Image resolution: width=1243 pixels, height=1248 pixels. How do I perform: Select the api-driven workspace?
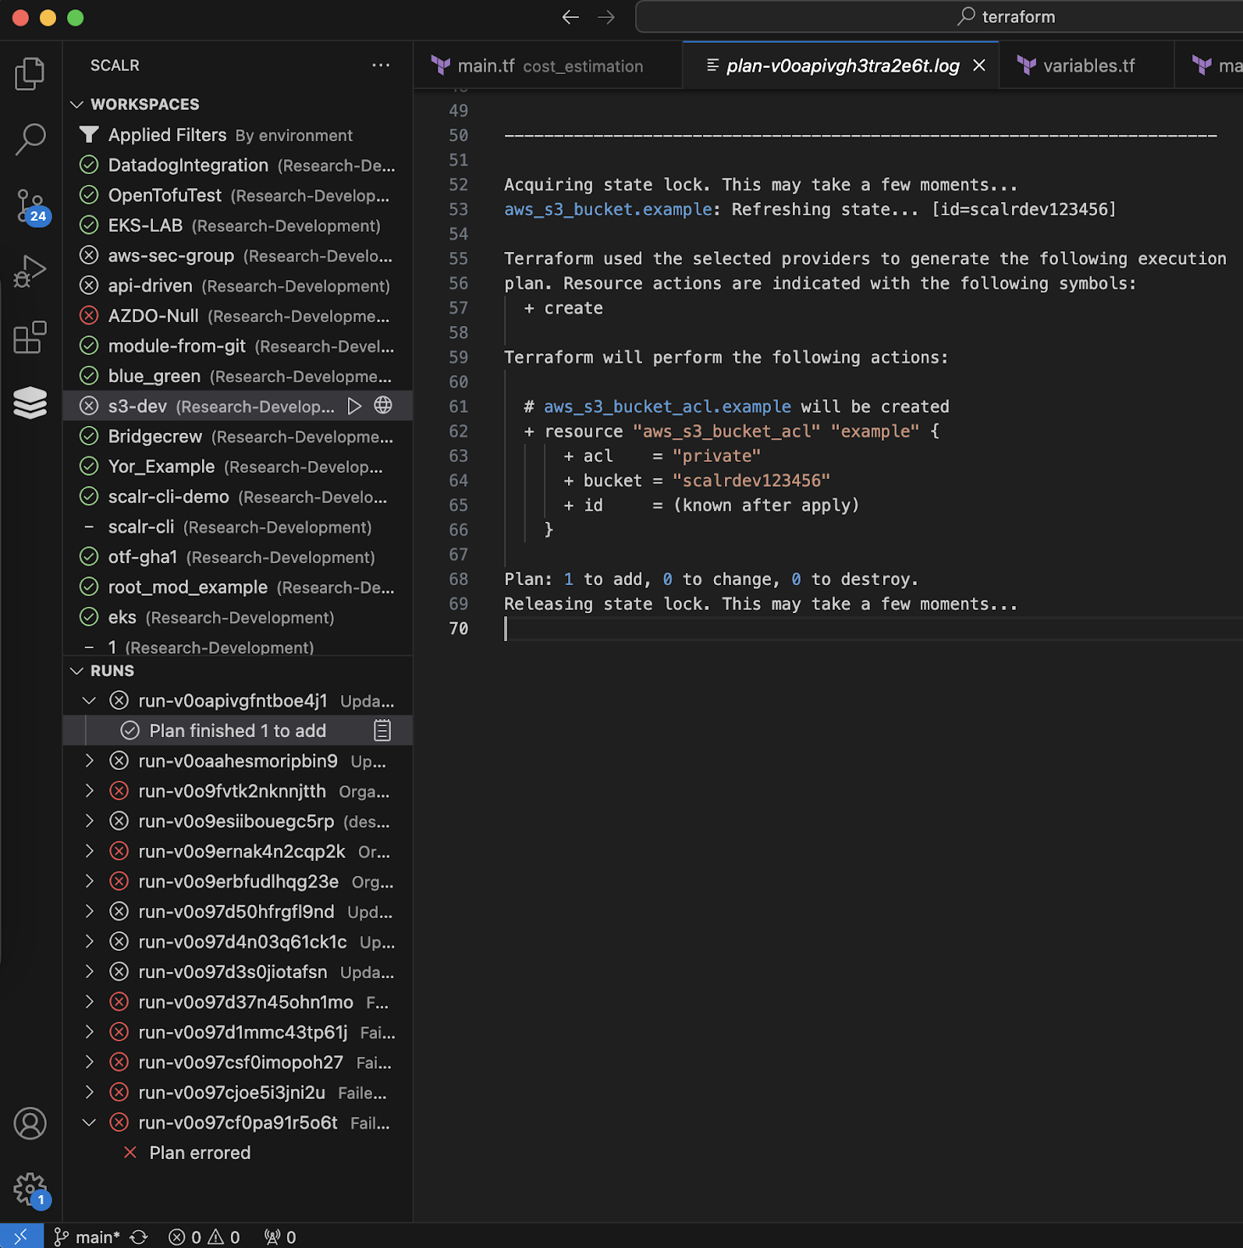click(238, 285)
